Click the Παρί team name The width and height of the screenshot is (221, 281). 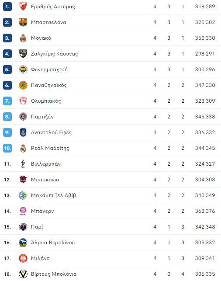37,227
